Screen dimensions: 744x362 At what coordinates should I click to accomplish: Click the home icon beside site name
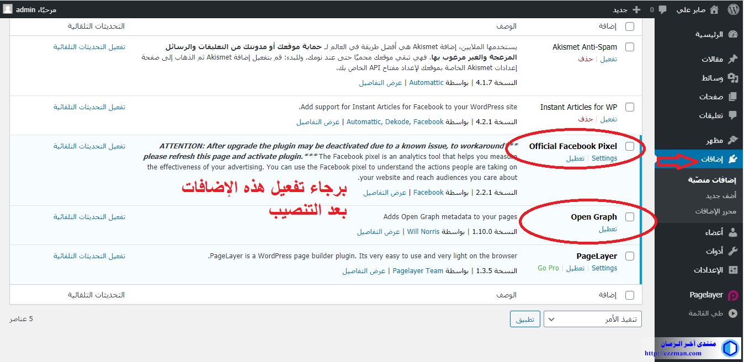[x=714, y=9]
